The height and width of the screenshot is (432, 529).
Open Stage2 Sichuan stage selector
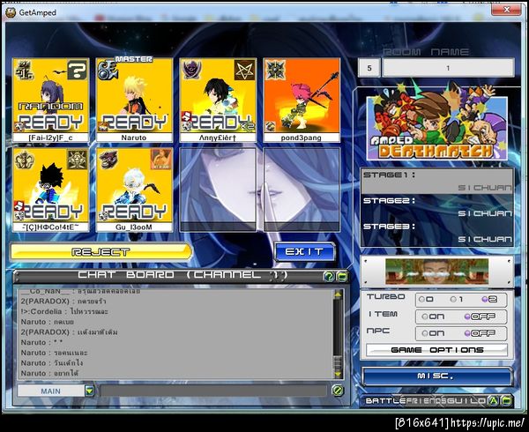tap(437, 207)
